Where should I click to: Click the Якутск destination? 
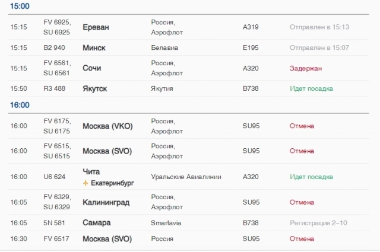(95, 88)
